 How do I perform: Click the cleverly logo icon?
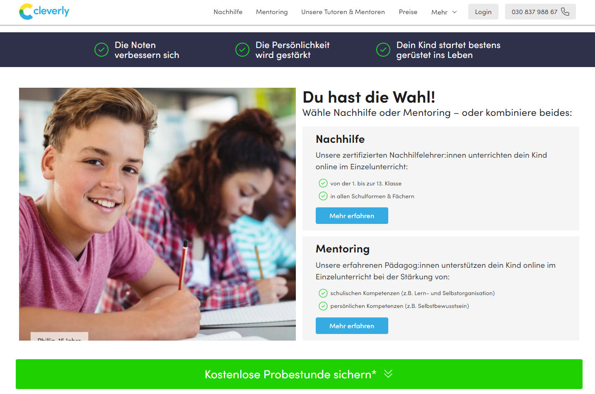(x=26, y=12)
